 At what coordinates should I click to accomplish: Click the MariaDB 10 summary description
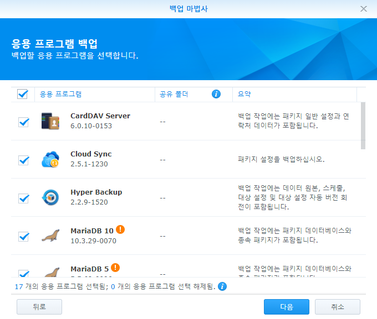tap(294, 236)
